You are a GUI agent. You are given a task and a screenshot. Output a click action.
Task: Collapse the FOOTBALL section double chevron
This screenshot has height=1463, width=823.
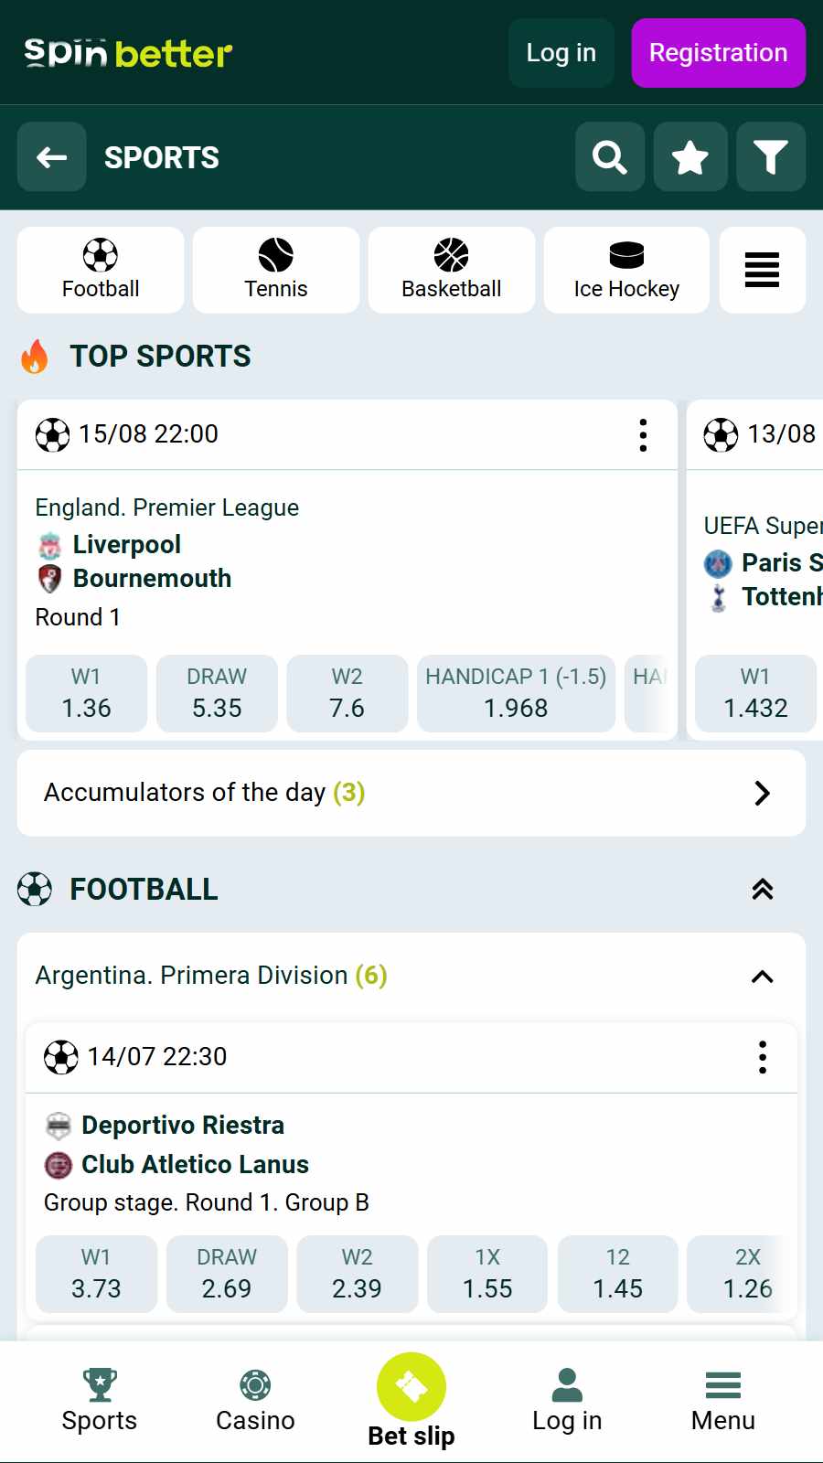762,889
